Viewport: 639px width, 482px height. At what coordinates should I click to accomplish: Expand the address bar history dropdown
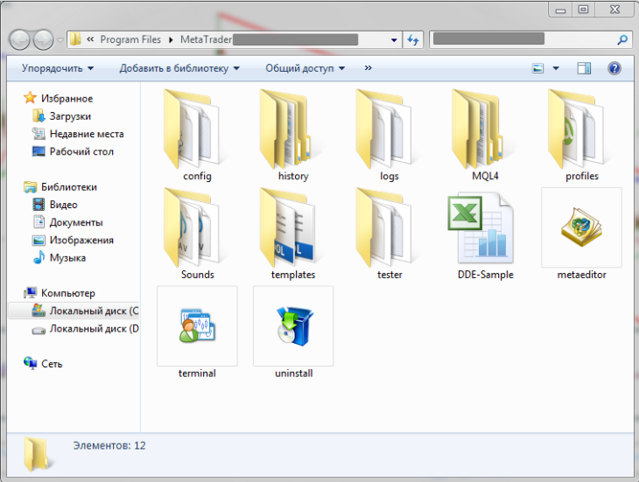[394, 40]
